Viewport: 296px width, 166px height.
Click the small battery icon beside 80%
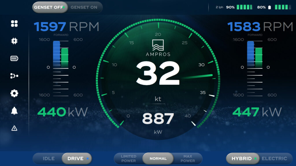pos(270,7)
